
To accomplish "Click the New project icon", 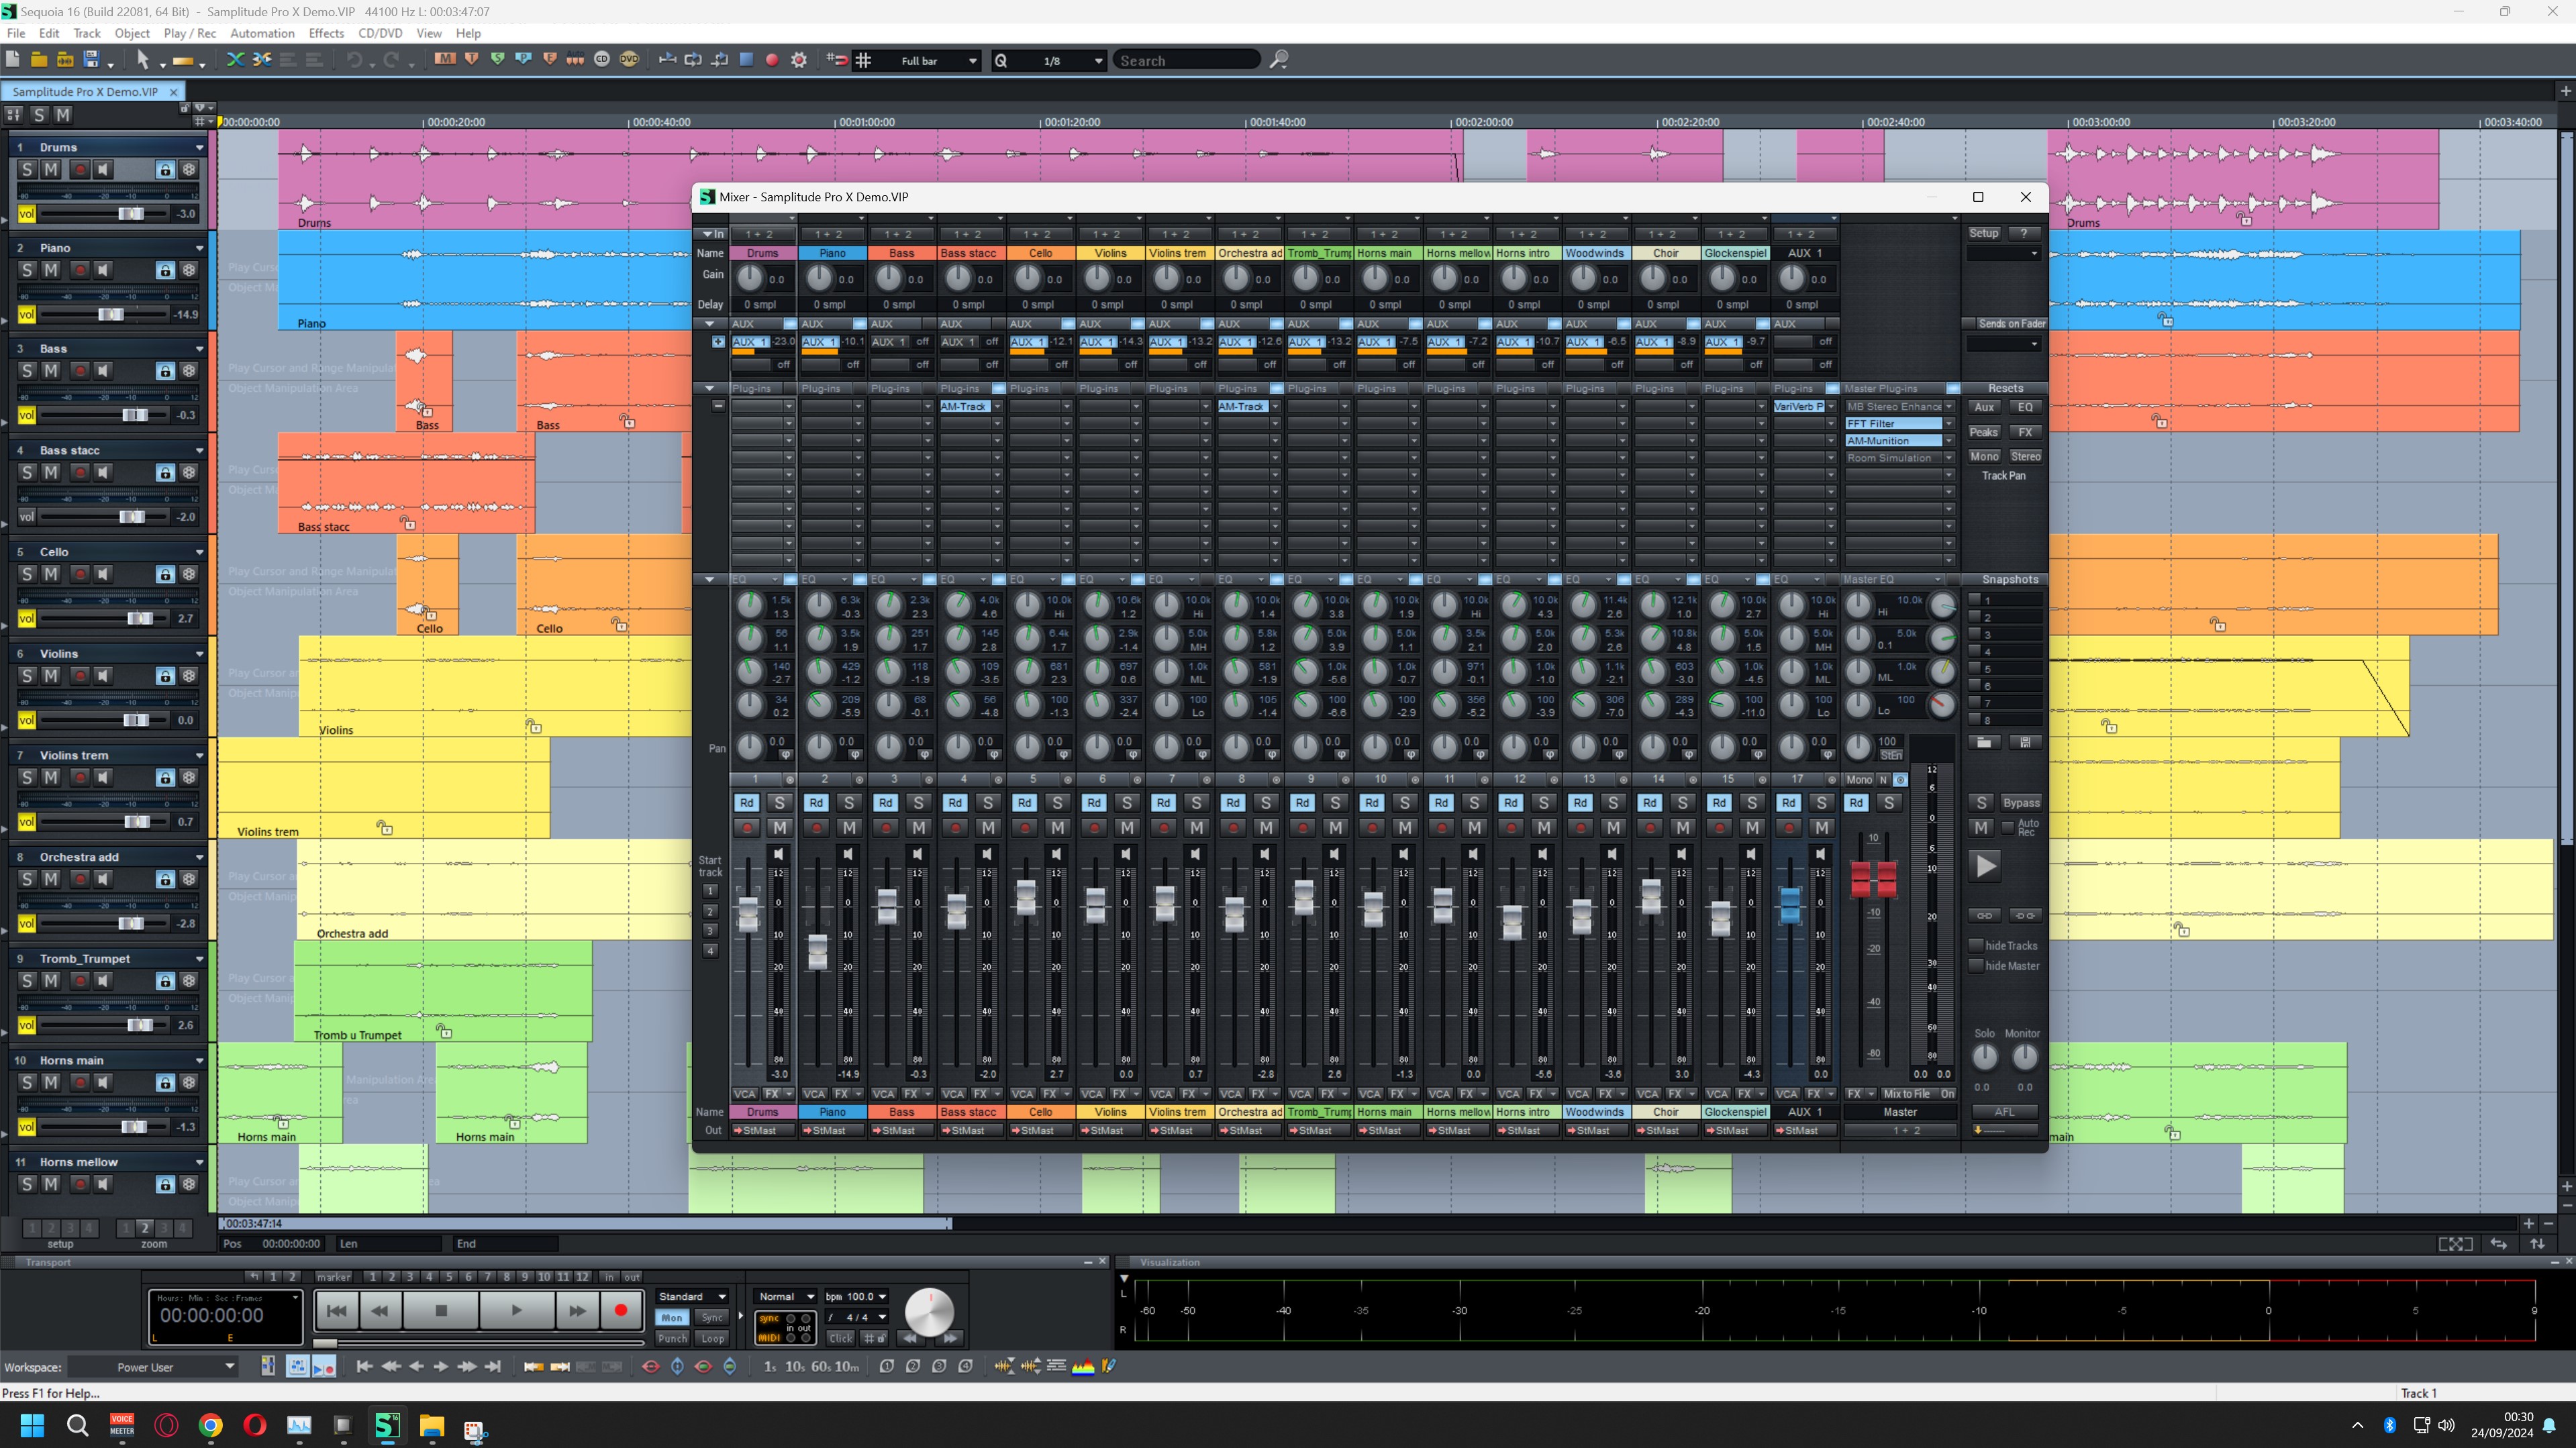I will 13,60.
